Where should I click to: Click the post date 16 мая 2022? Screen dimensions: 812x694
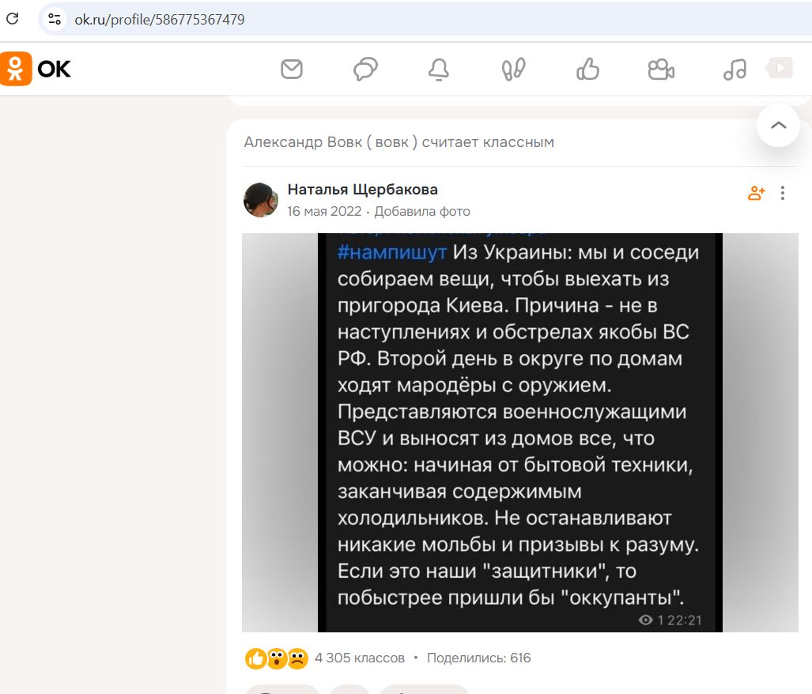324,211
